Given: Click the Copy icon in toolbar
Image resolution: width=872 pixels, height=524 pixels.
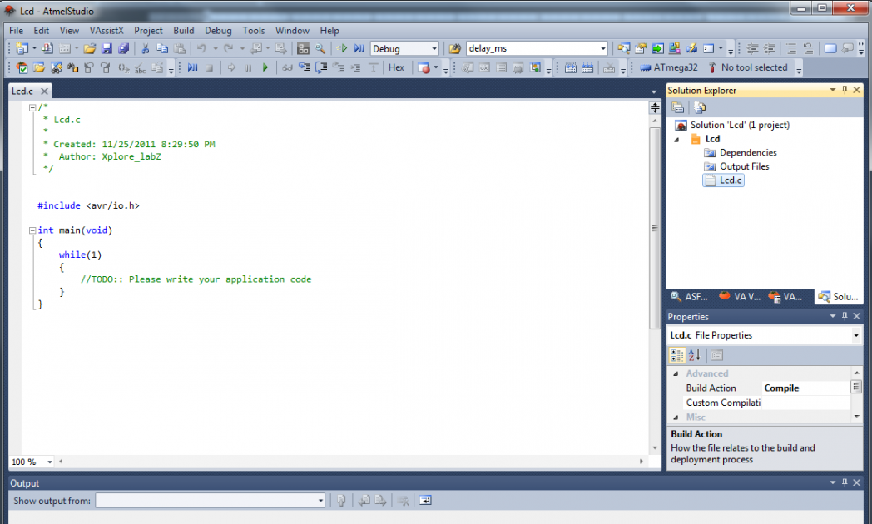Looking at the screenshot, I should [162, 48].
